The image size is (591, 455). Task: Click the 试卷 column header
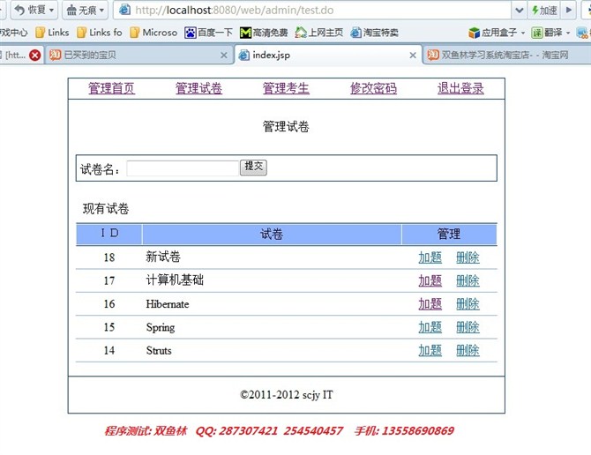click(272, 234)
